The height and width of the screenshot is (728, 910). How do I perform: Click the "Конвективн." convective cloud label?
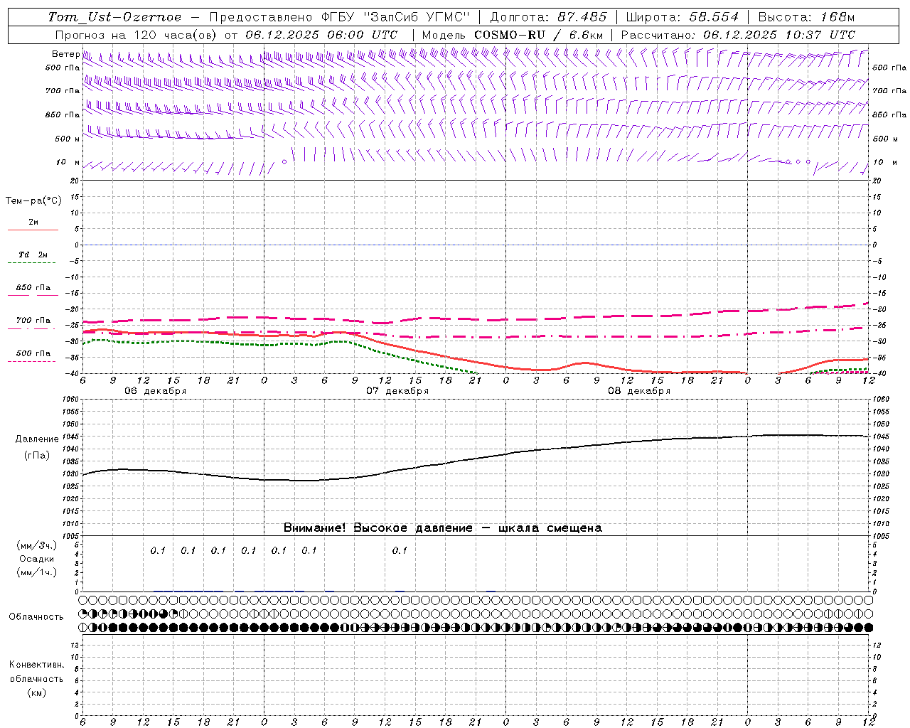36,665
